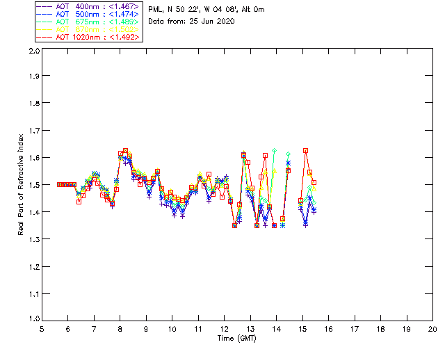Click the x-axis tick label '12'

point(224,329)
